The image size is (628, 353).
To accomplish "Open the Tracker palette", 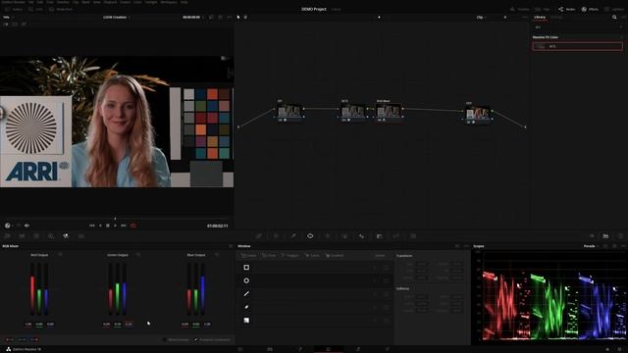I will 327,236.
